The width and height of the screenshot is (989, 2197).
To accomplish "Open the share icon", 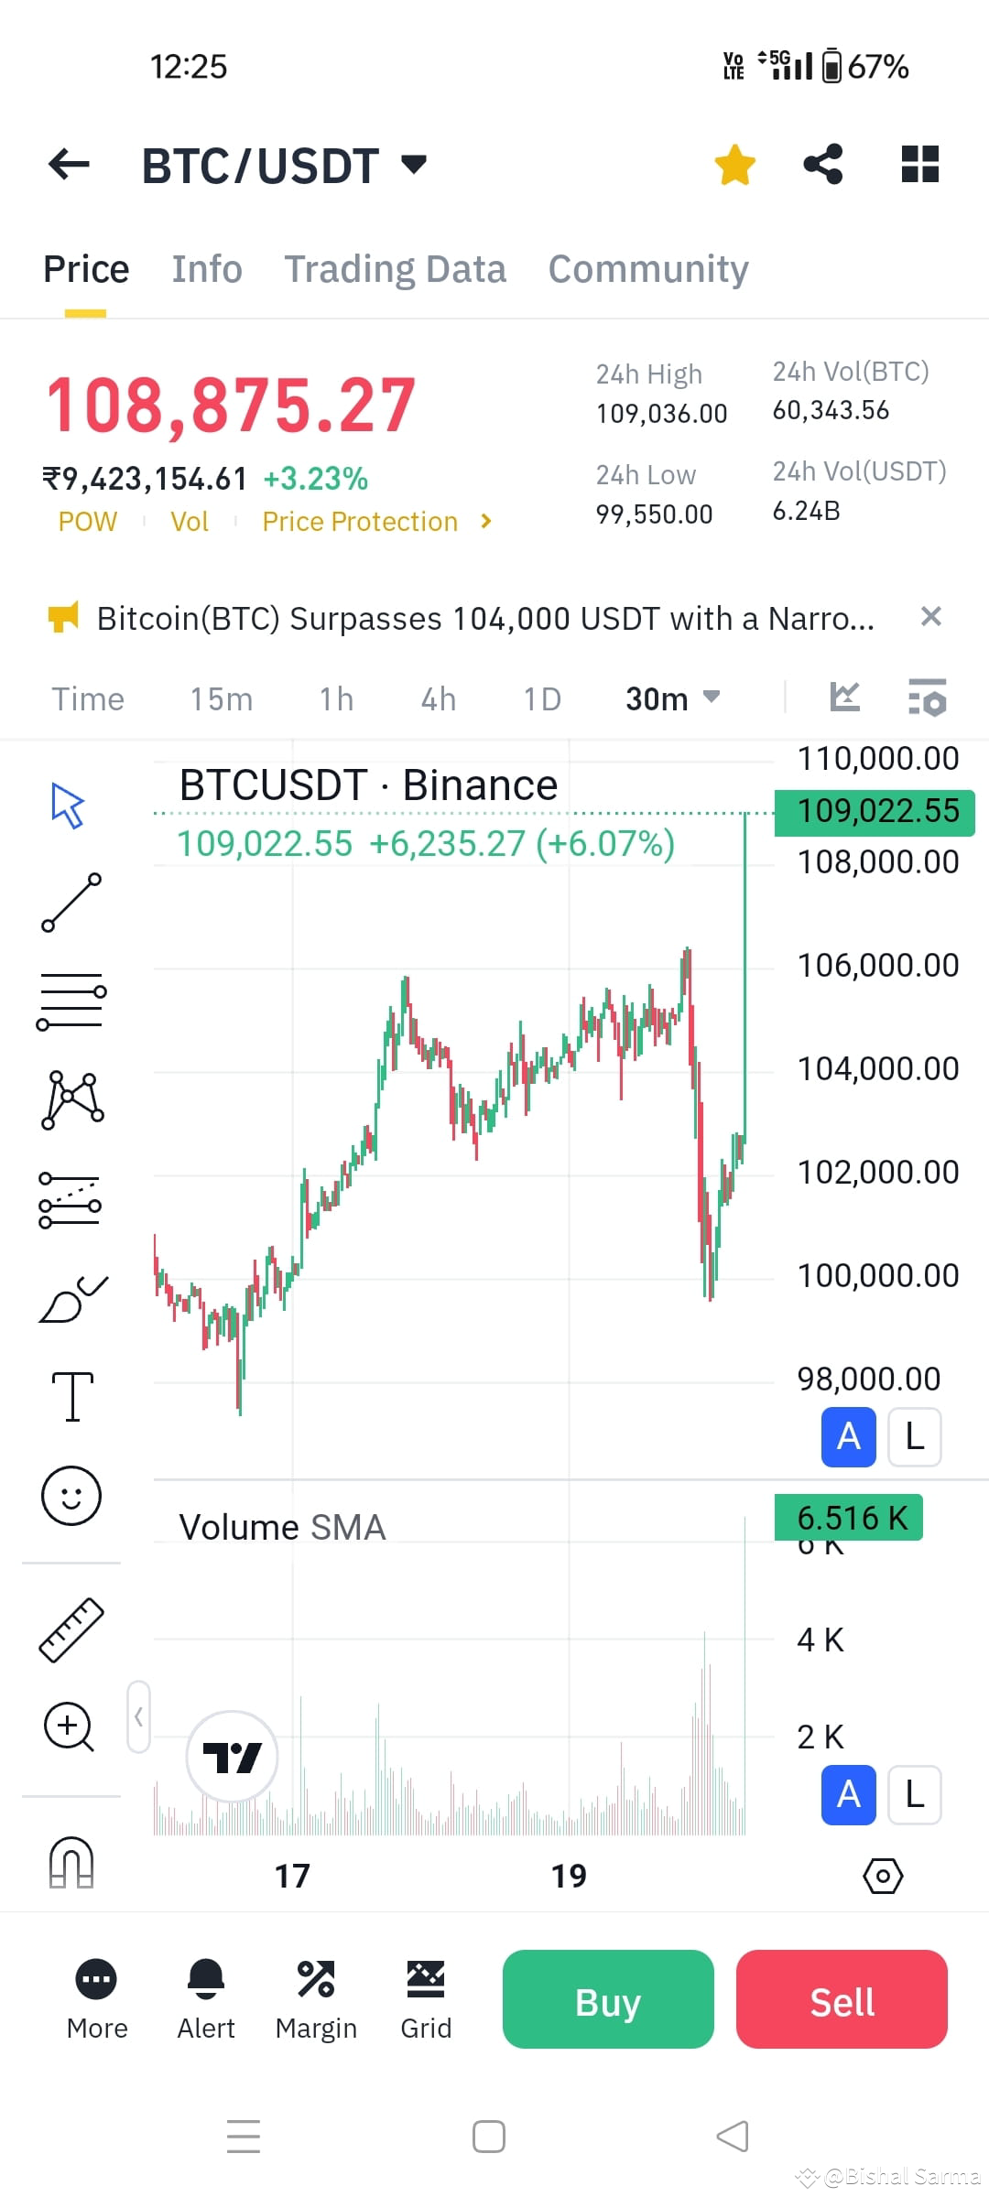I will (823, 165).
